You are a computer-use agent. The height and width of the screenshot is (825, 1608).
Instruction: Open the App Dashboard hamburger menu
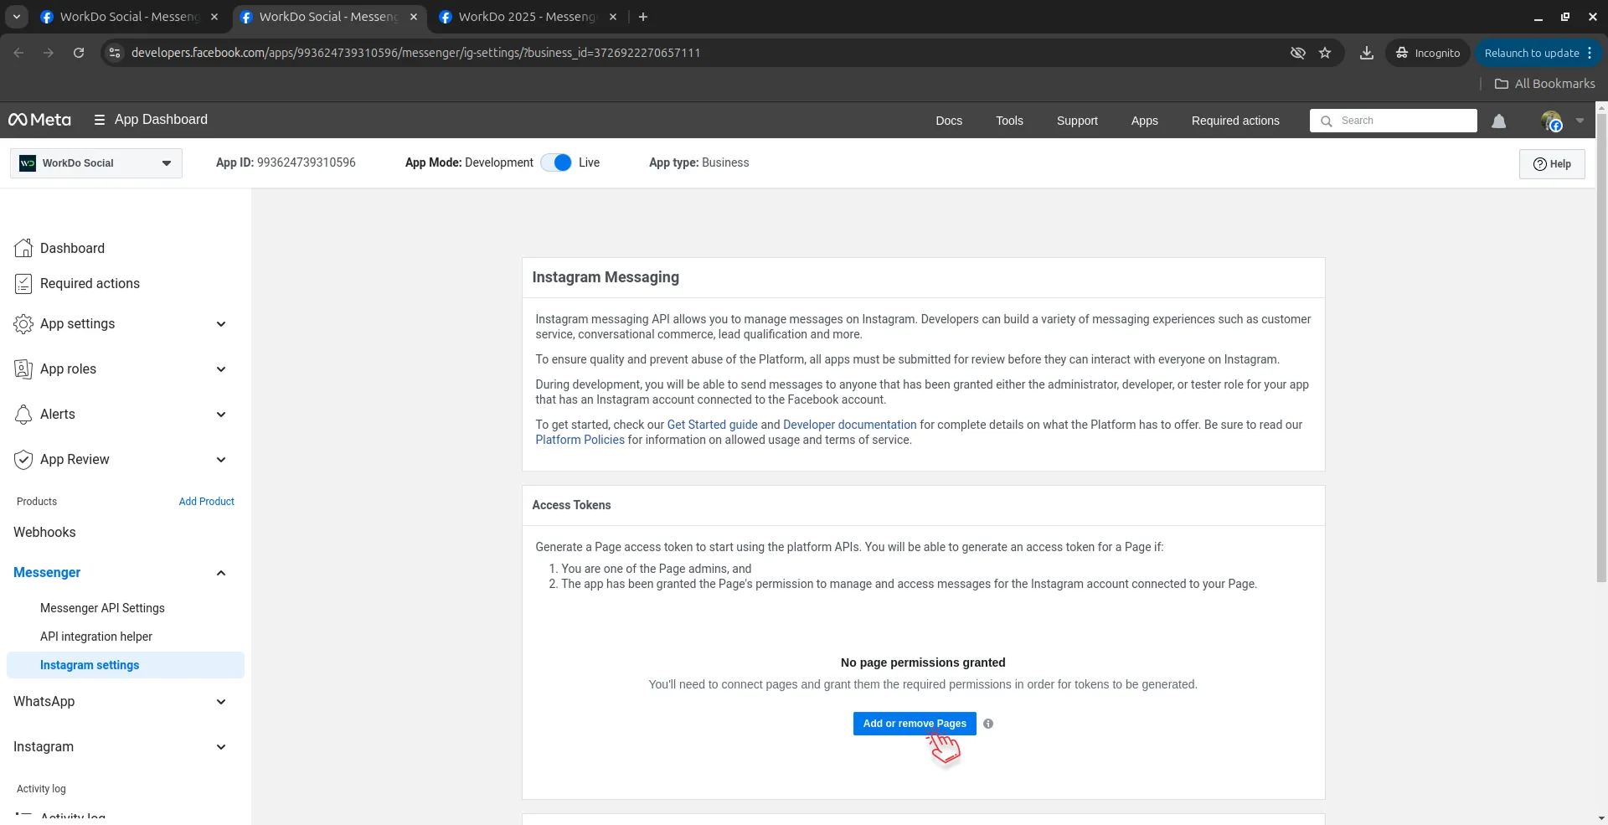100,120
